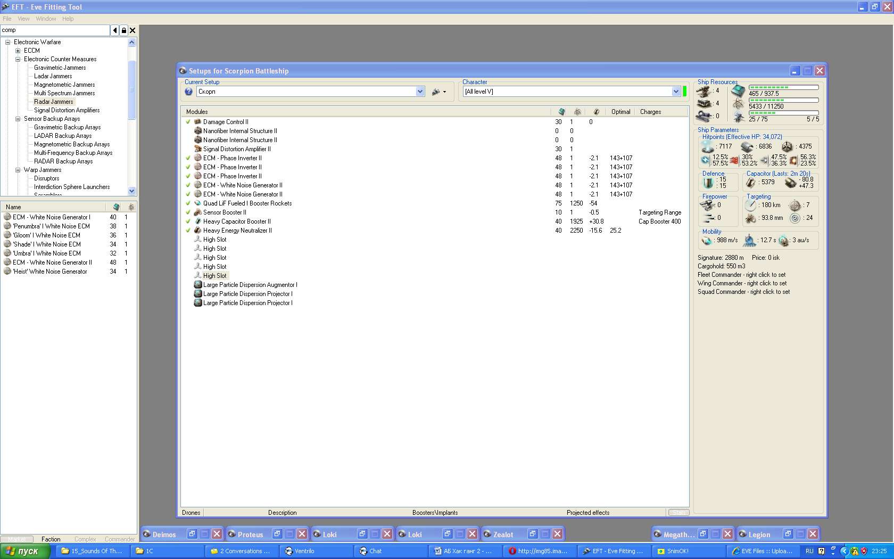The width and height of the screenshot is (894, 559).
Task: Click the explosive resistance icon
Action: coord(793,160)
